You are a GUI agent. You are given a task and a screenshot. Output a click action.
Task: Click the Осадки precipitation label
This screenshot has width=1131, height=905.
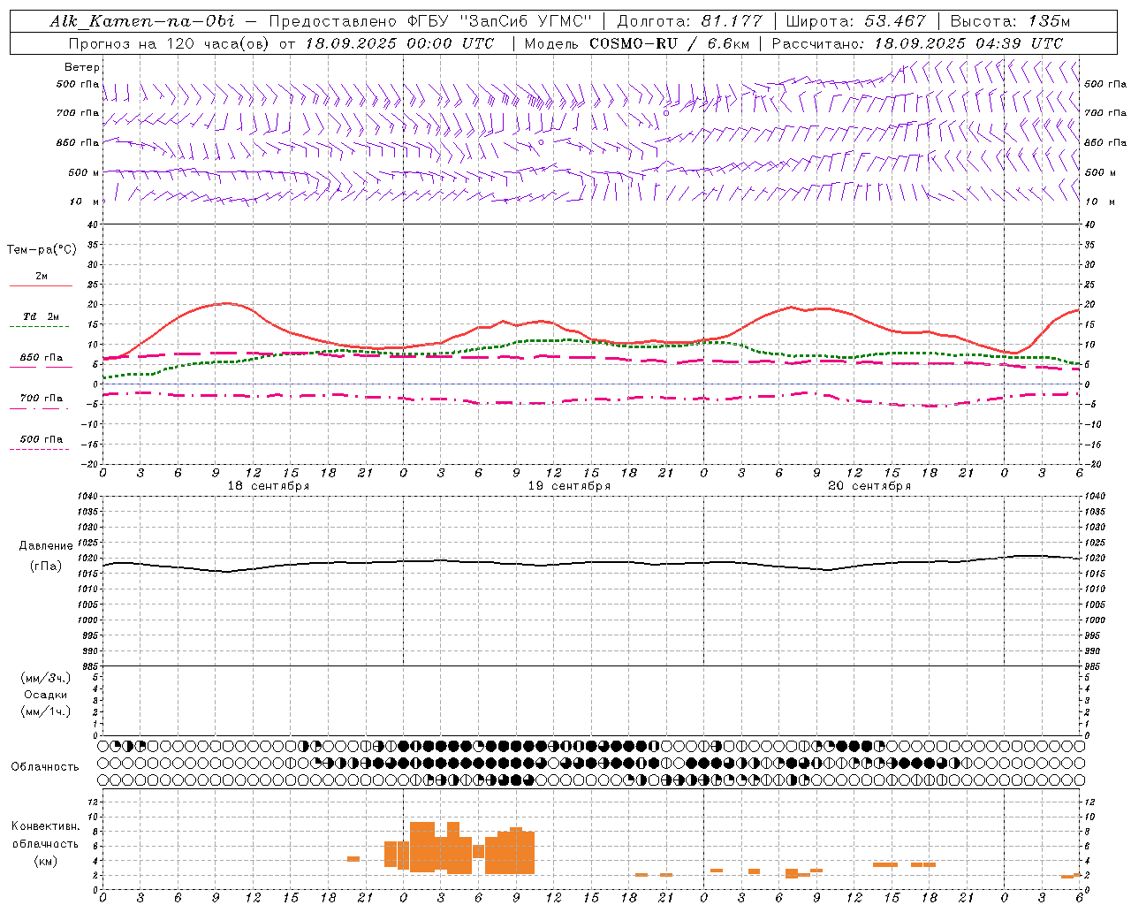[x=45, y=695]
